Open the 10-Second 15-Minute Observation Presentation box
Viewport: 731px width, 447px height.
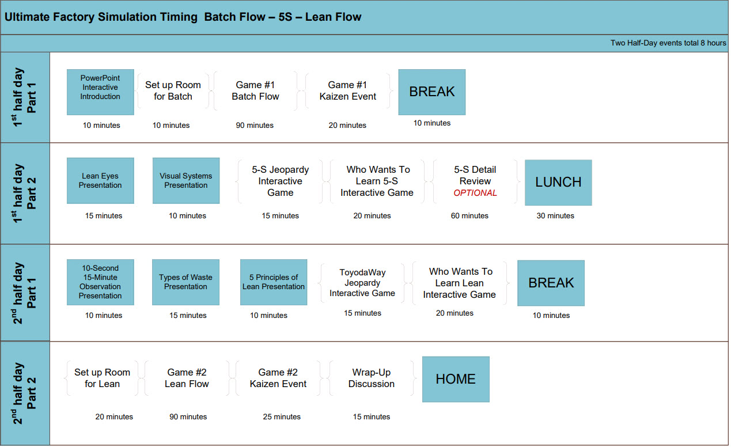tap(100, 282)
